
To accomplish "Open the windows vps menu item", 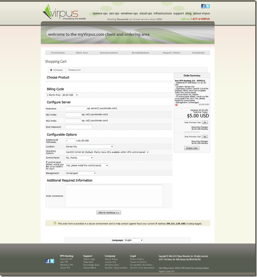I will pyautogui.click(x=129, y=13).
